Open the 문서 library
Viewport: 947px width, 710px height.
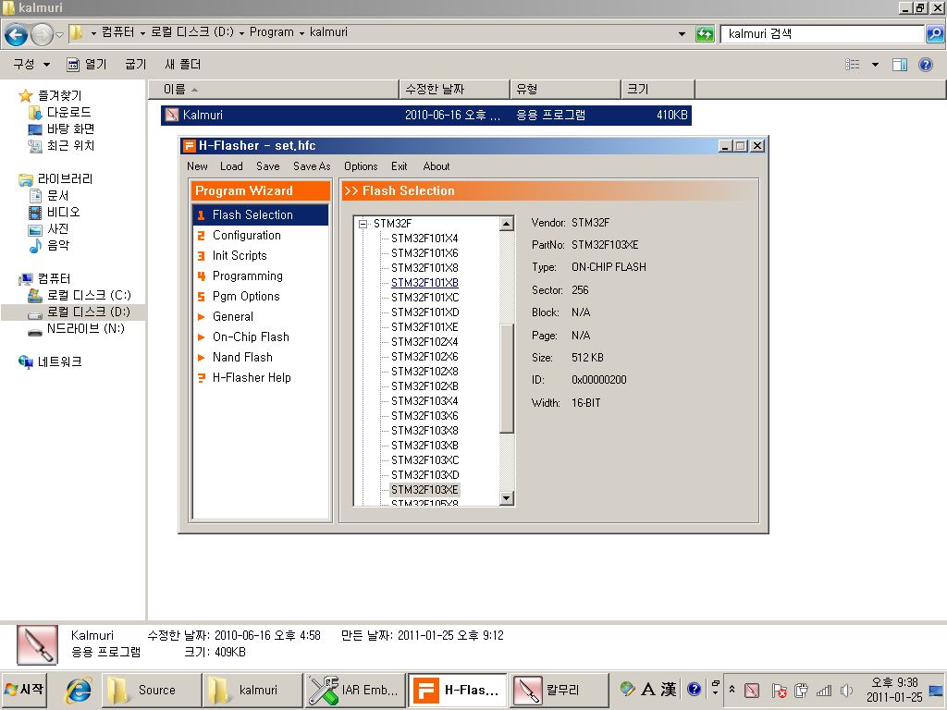pyautogui.click(x=57, y=195)
